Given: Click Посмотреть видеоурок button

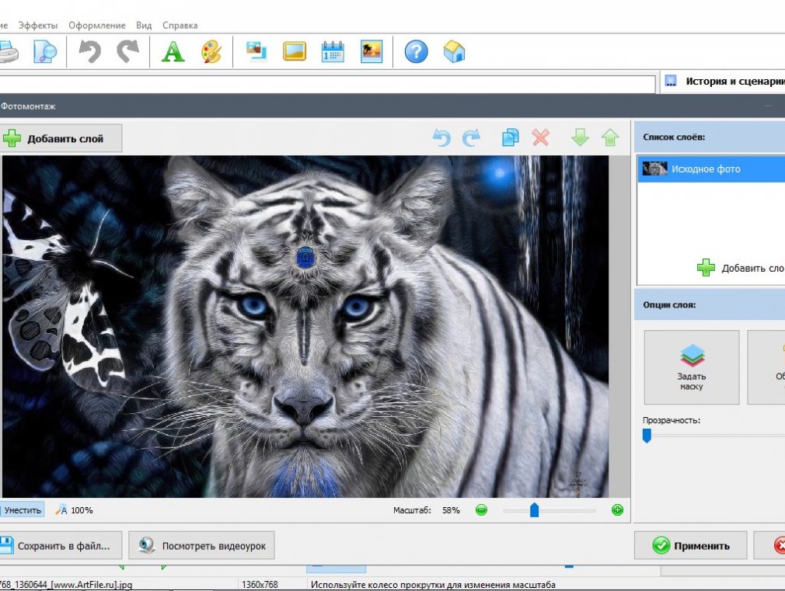Looking at the screenshot, I should coord(201,545).
